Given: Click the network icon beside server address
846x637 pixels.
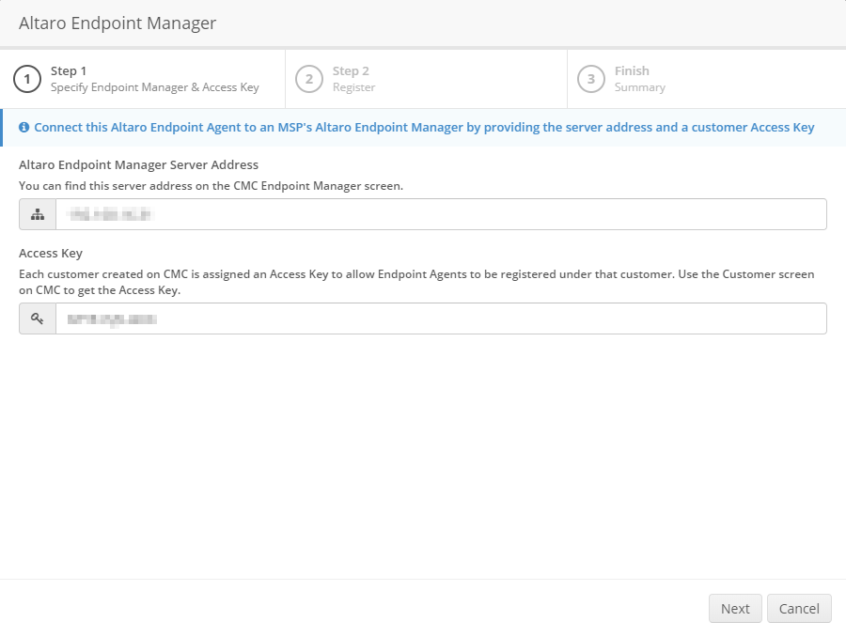Looking at the screenshot, I should click(x=38, y=214).
